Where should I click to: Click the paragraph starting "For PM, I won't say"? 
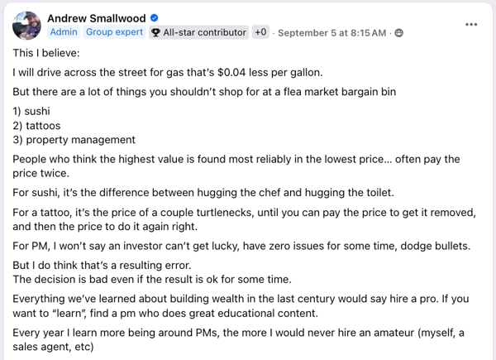(x=240, y=246)
